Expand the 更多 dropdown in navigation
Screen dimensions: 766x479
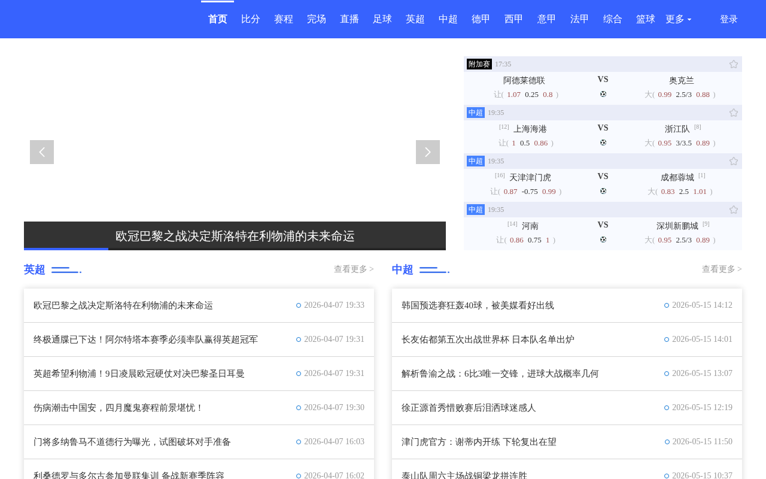point(678,19)
